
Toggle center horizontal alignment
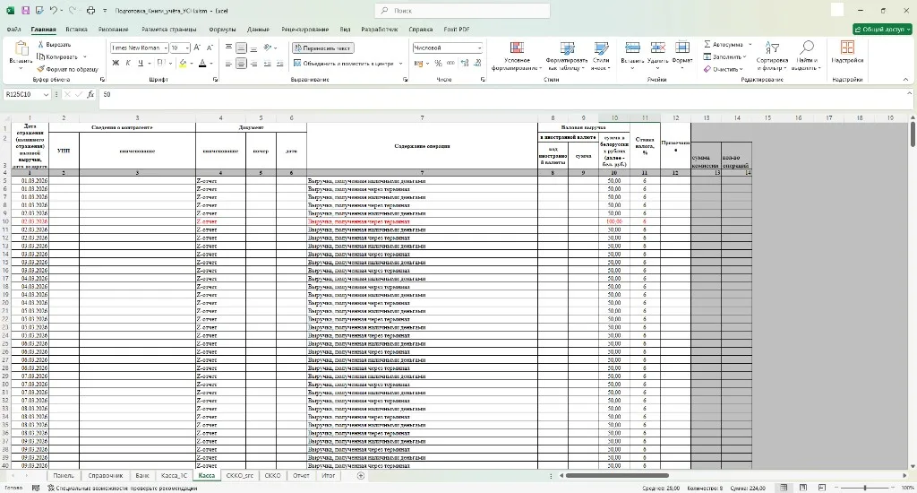point(241,64)
